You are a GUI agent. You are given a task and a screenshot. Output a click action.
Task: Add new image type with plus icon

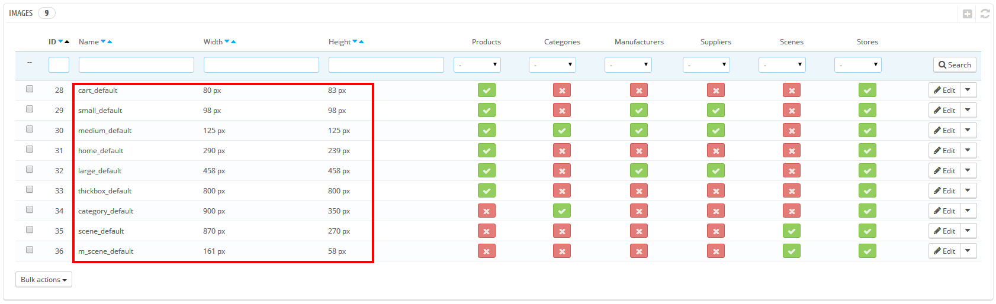pos(967,14)
